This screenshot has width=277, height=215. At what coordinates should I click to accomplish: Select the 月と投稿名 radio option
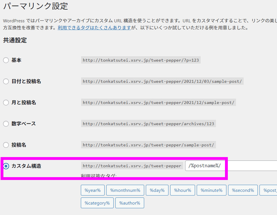click(6, 103)
